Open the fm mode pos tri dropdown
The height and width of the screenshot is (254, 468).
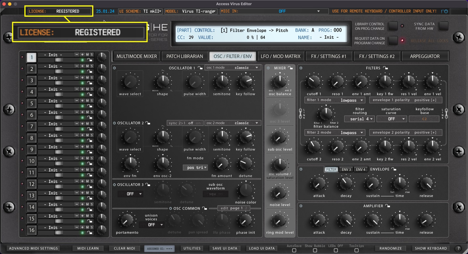tap(195, 168)
